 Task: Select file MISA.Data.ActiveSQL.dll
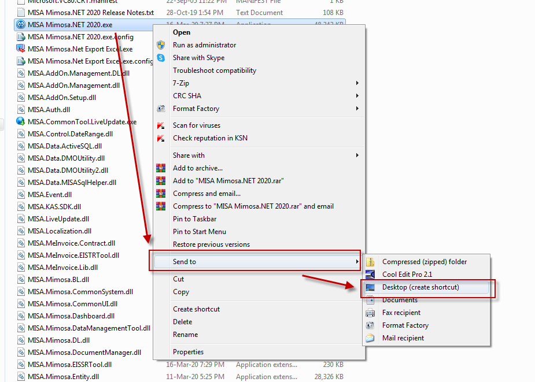(65, 146)
